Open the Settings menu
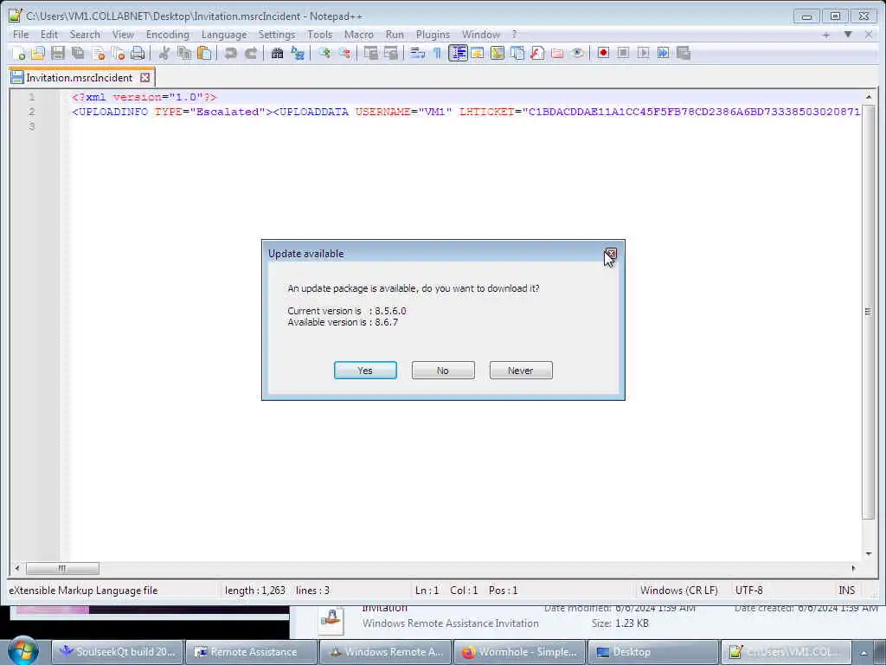The height and width of the screenshot is (665, 886). [x=276, y=35]
